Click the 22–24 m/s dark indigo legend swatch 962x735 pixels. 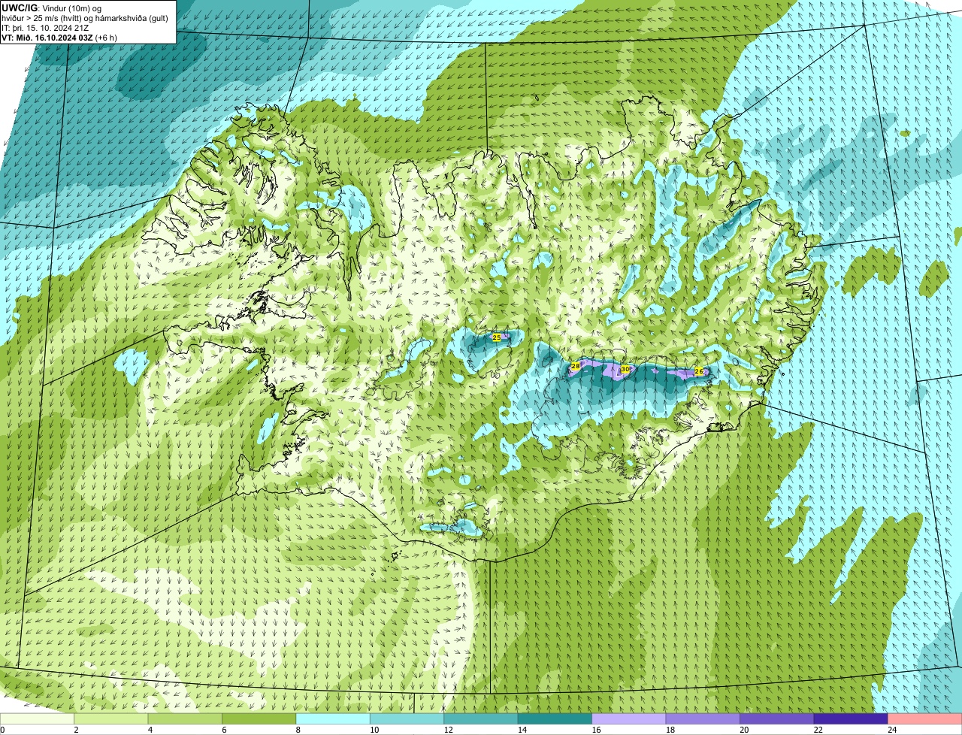tap(851, 718)
